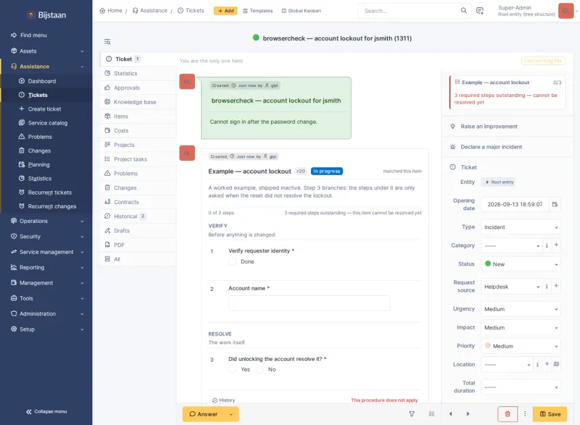The image size is (580, 425).
Task: Open the Contracts tab
Action: tap(138, 202)
